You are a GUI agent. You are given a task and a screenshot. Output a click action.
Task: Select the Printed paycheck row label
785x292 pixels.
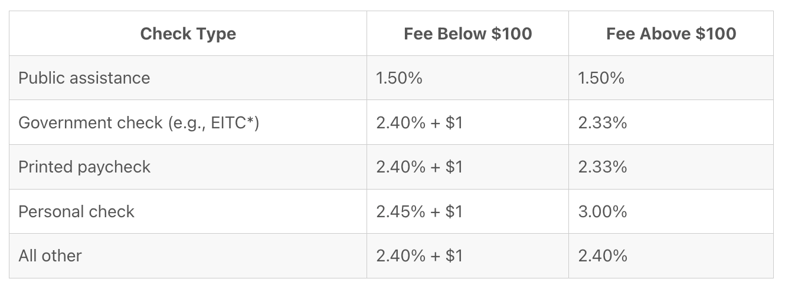pos(84,167)
